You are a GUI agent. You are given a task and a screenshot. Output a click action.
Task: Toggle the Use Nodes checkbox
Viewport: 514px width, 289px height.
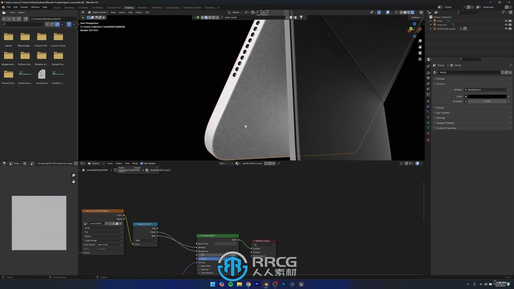142,163
